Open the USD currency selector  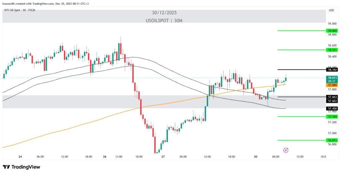(x=331, y=10)
